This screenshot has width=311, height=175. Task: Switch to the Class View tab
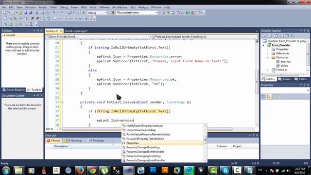pyautogui.click(x=301, y=79)
